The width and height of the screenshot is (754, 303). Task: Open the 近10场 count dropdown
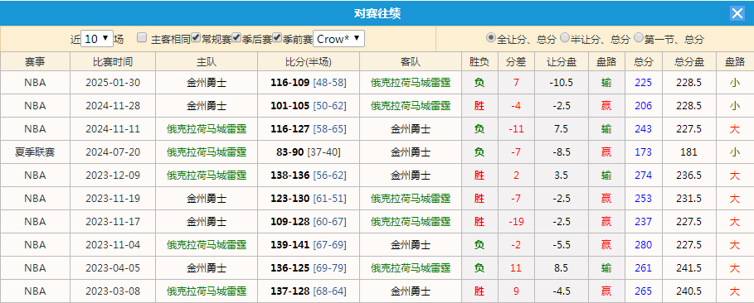(x=97, y=39)
